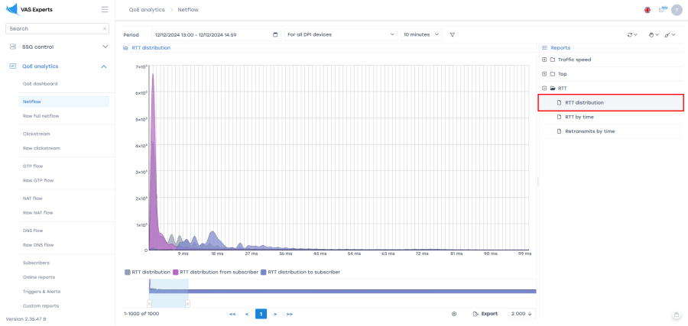Toggle RTT distribution from subscriber legend
The width and height of the screenshot is (688, 326).
point(215,272)
